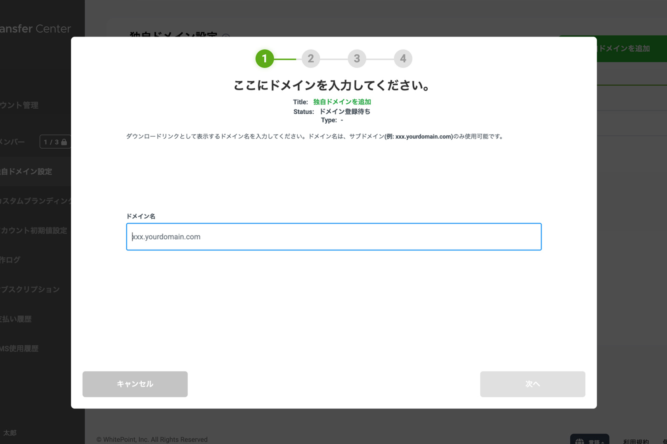Click the help icon beside 独自ドメイン設定 heading

pos(226,37)
